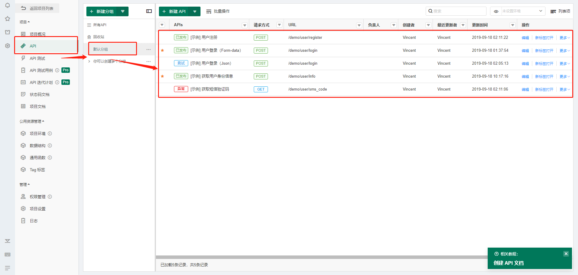Open the 新建分组 dropdown arrow
This screenshot has height=275, width=578.
pyautogui.click(x=123, y=11)
